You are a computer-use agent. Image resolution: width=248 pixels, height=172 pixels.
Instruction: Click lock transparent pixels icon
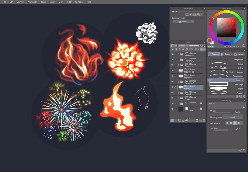(x=187, y=49)
